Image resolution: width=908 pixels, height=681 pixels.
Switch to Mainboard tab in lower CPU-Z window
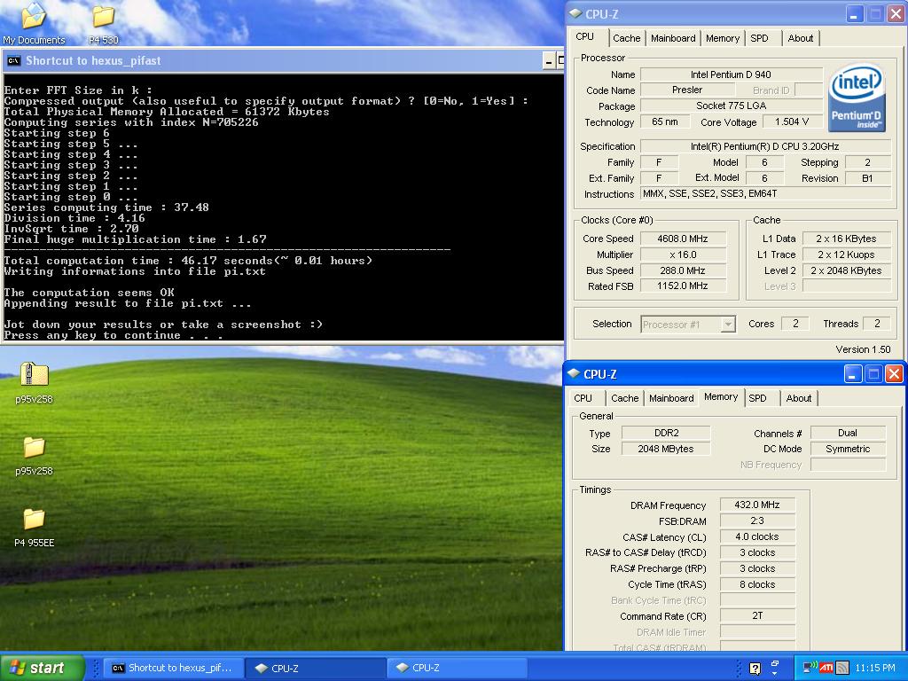(x=671, y=398)
